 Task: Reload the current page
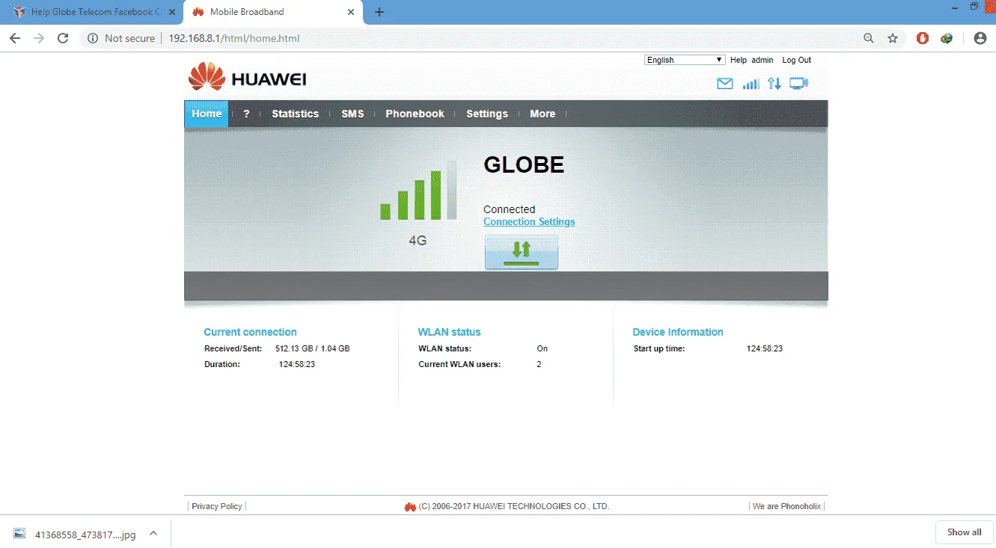63,38
